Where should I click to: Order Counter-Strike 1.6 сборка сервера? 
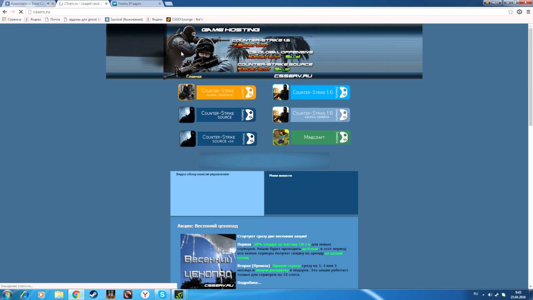click(320, 115)
